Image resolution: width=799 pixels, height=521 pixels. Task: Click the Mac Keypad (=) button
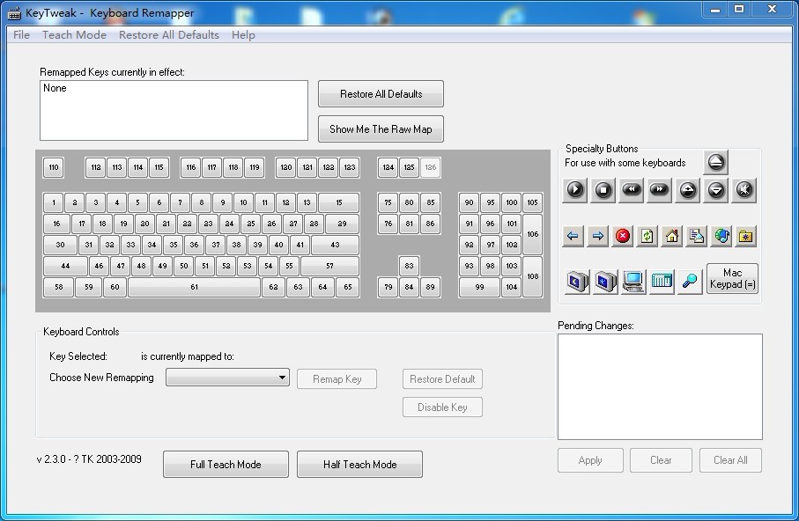click(732, 279)
